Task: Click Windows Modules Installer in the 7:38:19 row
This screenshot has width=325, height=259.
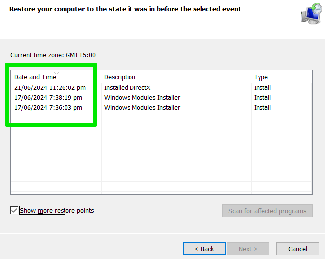Action: pyautogui.click(x=142, y=97)
